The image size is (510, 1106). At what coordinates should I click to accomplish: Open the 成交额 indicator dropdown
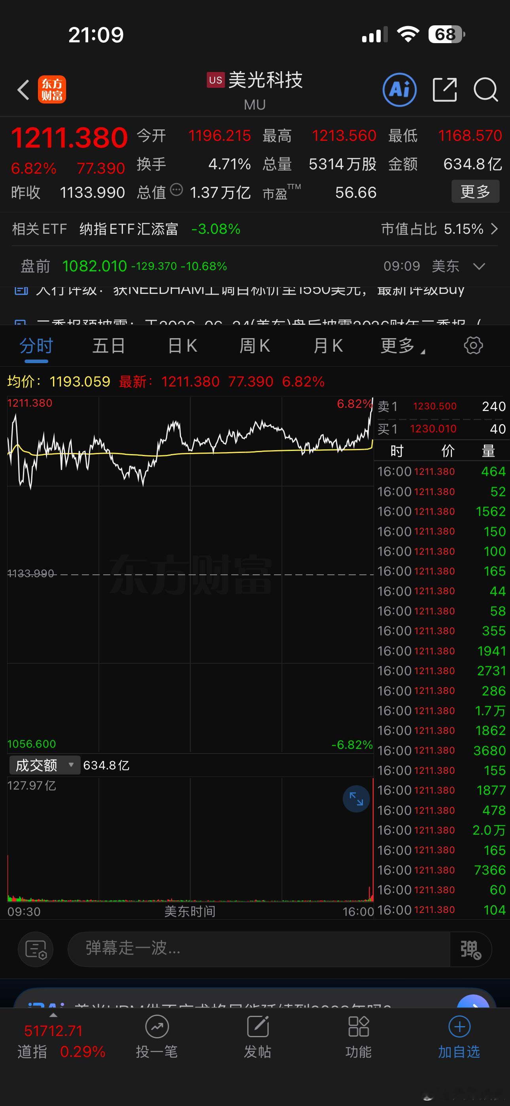coord(45,765)
